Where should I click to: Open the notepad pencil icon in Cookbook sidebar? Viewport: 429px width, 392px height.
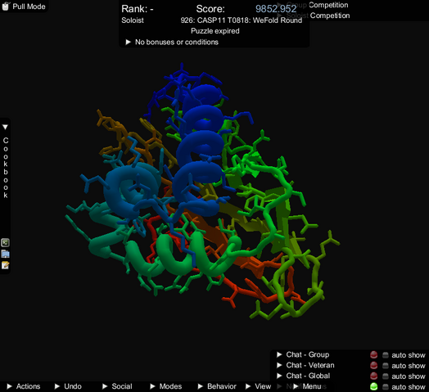pos(5,265)
